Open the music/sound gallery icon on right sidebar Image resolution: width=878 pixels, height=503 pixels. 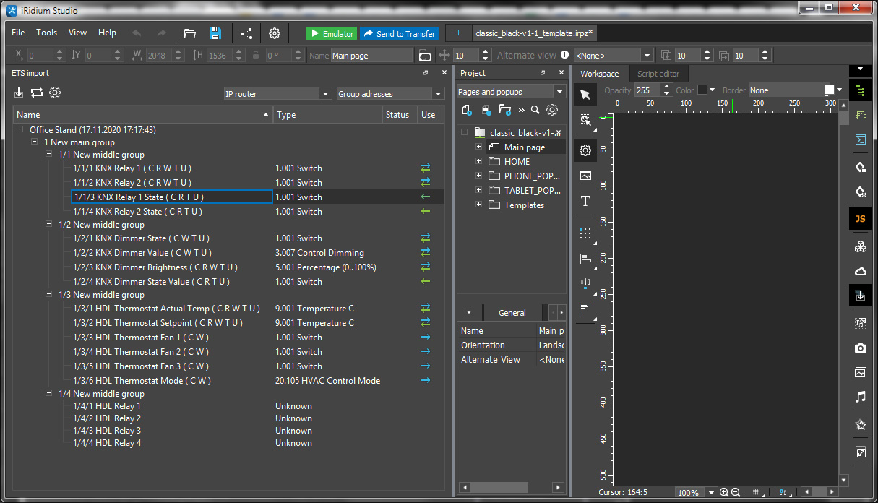click(x=860, y=397)
